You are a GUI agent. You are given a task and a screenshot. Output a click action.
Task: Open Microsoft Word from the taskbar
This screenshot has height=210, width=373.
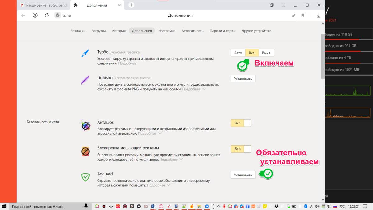point(153,206)
